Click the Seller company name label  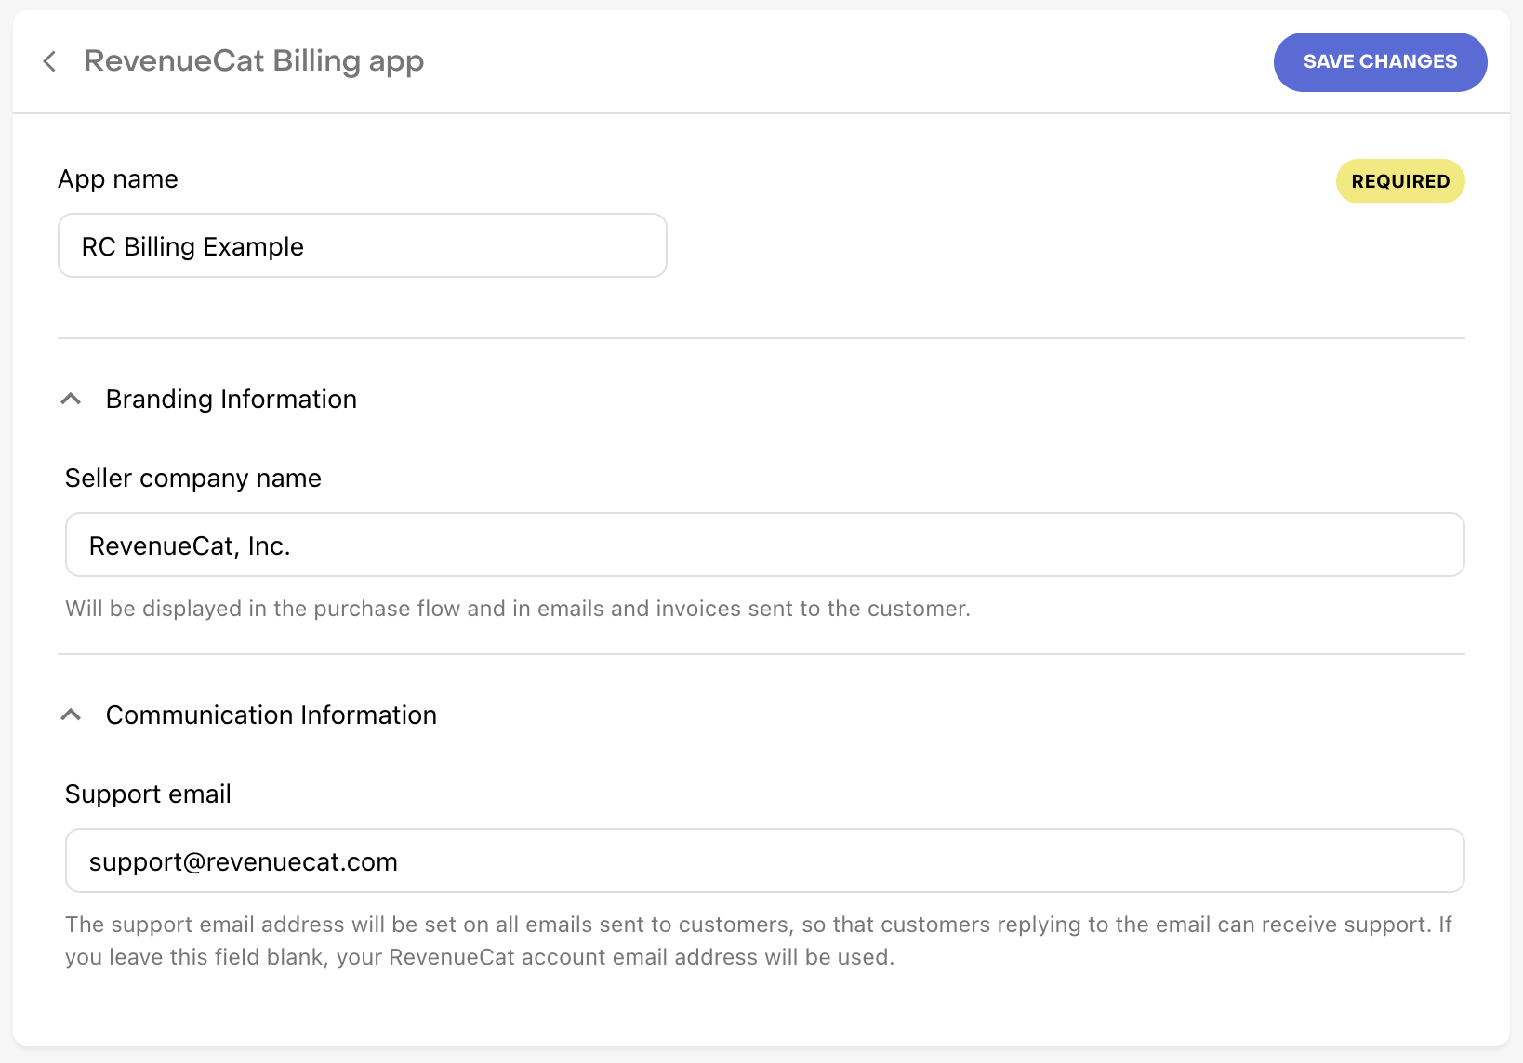193,478
